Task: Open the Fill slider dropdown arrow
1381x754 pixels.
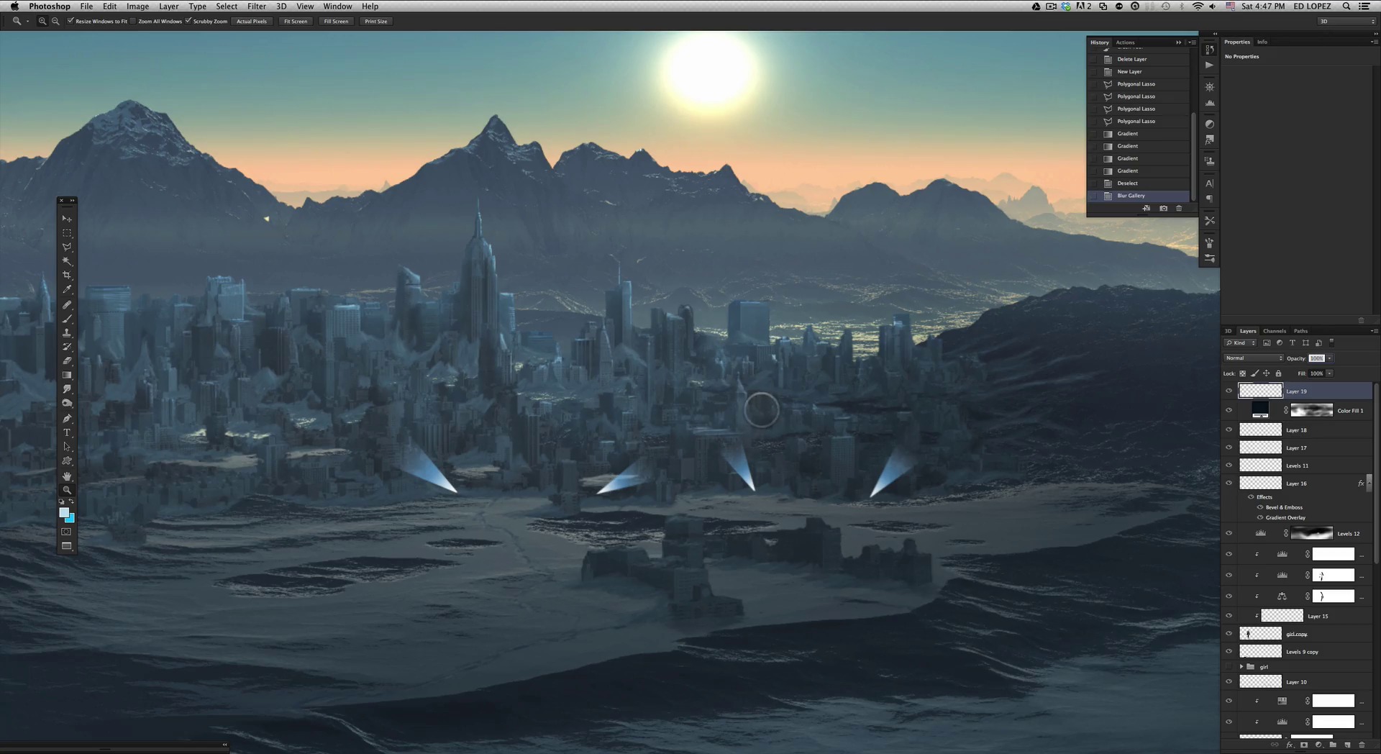Action: click(1329, 373)
